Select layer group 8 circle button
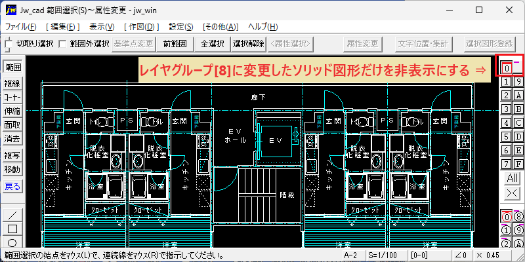This screenshot has width=525, height=262. 518,217
